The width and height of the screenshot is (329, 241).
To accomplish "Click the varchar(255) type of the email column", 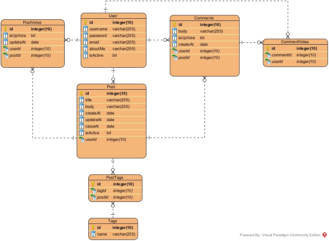I will click(x=124, y=42).
